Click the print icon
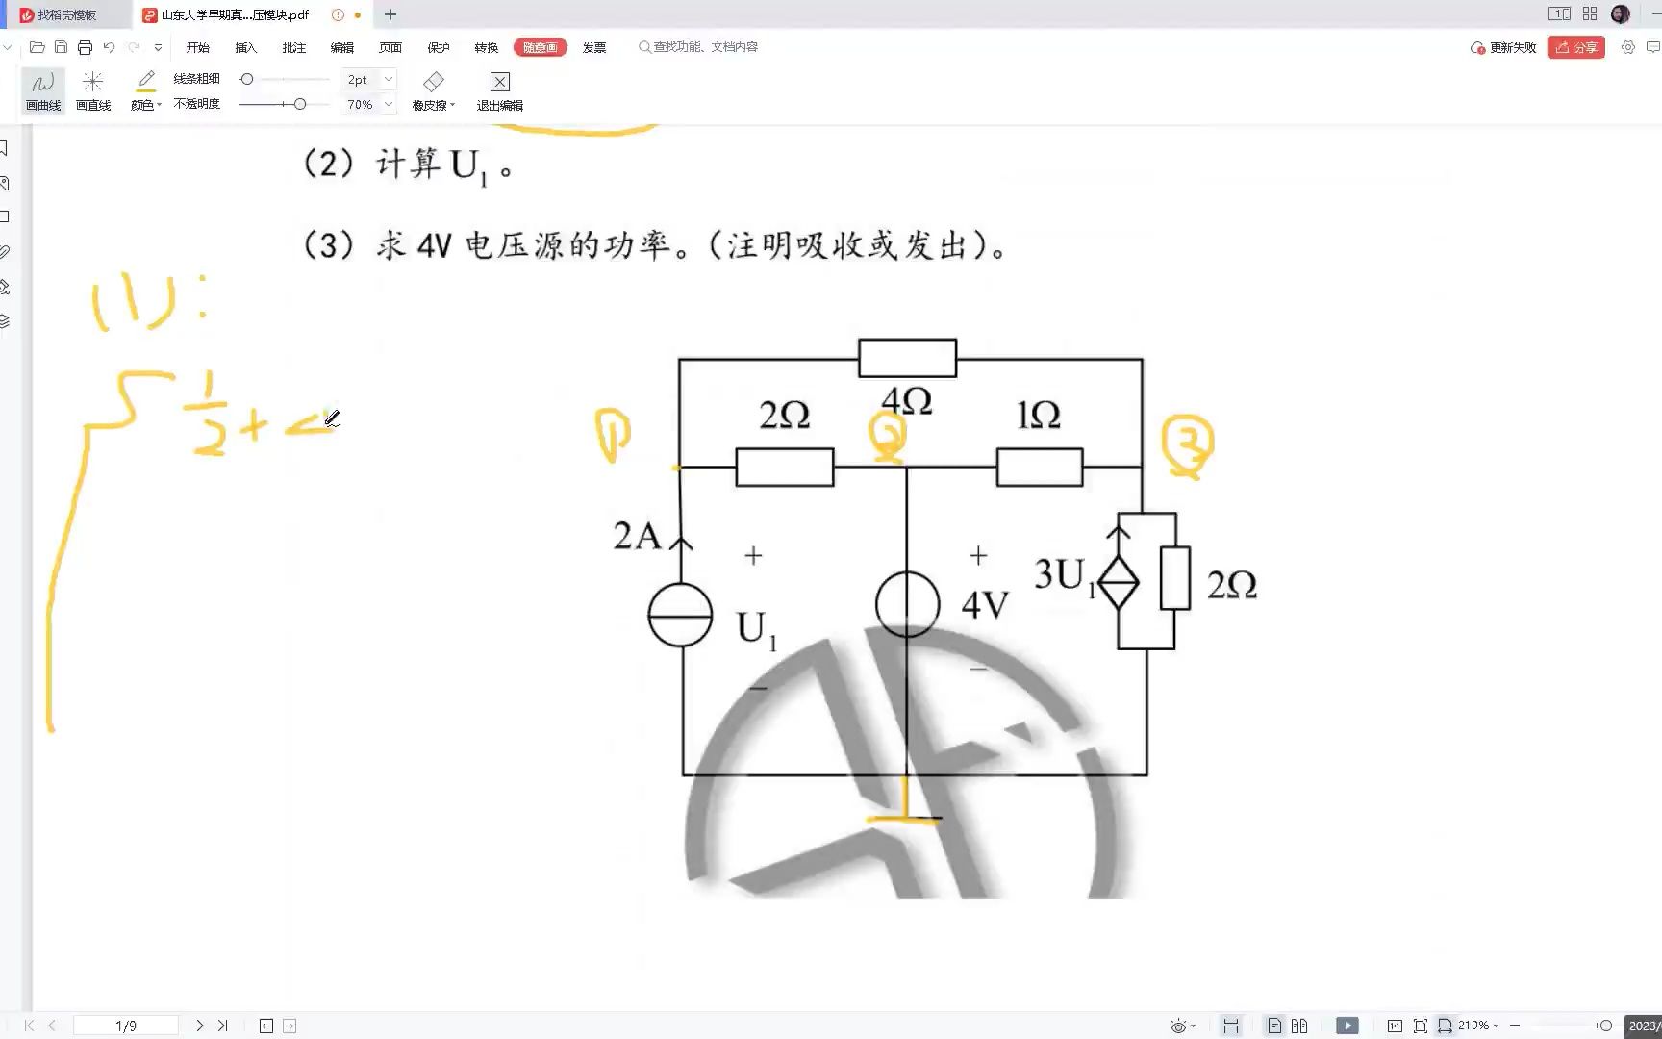This screenshot has height=1039, width=1662. tap(85, 47)
